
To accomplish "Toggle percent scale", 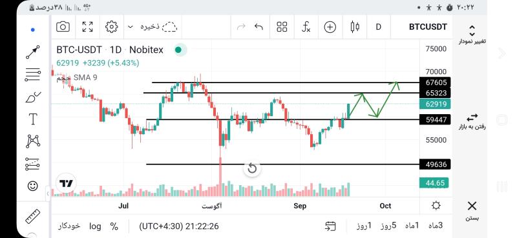I will coord(114,226).
